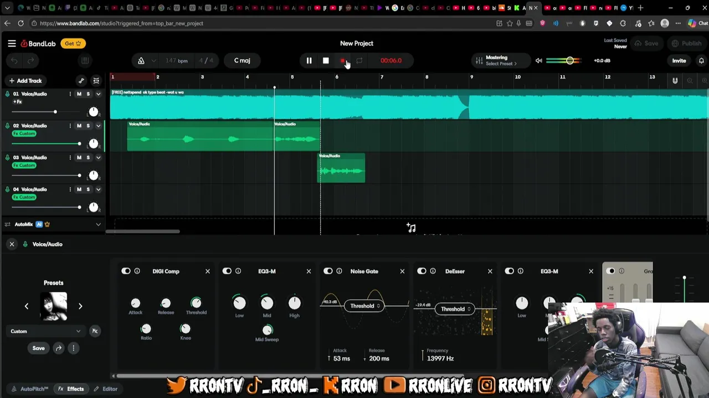Toggle the loop cycle button
This screenshot has height=398, width=709.
point(359,61)
